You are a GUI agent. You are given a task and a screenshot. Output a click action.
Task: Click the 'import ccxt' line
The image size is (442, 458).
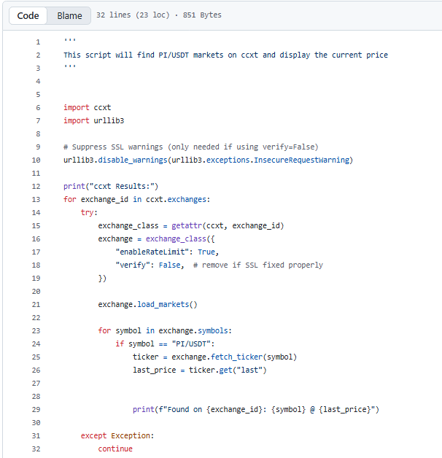click(x=88, y=107)
